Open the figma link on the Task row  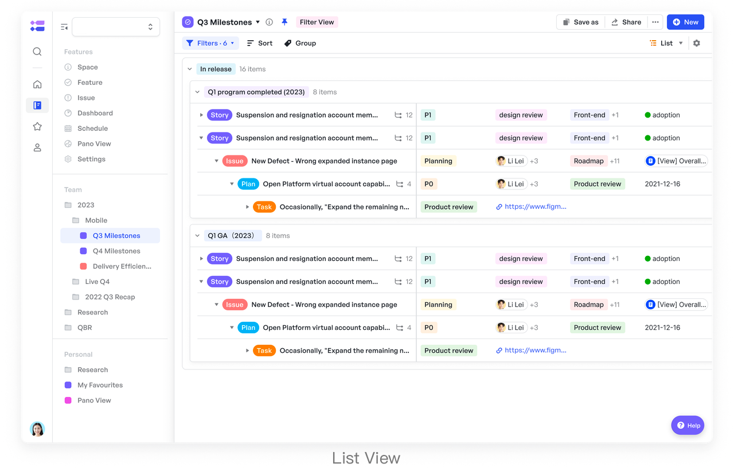click(531, 206)
